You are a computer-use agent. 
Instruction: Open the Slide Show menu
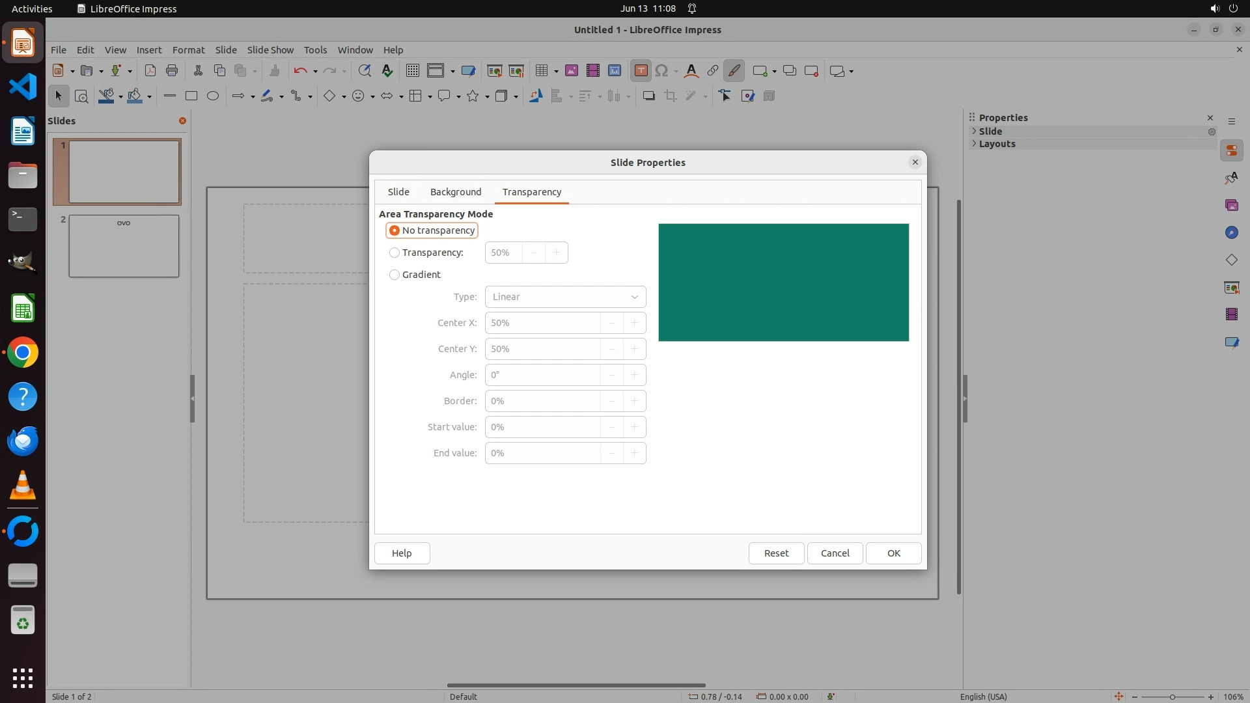point(270,50)
